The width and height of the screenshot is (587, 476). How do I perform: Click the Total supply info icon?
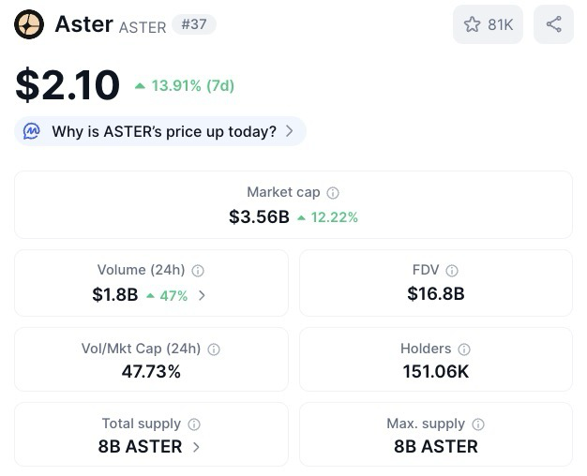[194, 424]
